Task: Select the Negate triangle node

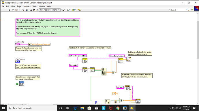Action: point(114,72)
